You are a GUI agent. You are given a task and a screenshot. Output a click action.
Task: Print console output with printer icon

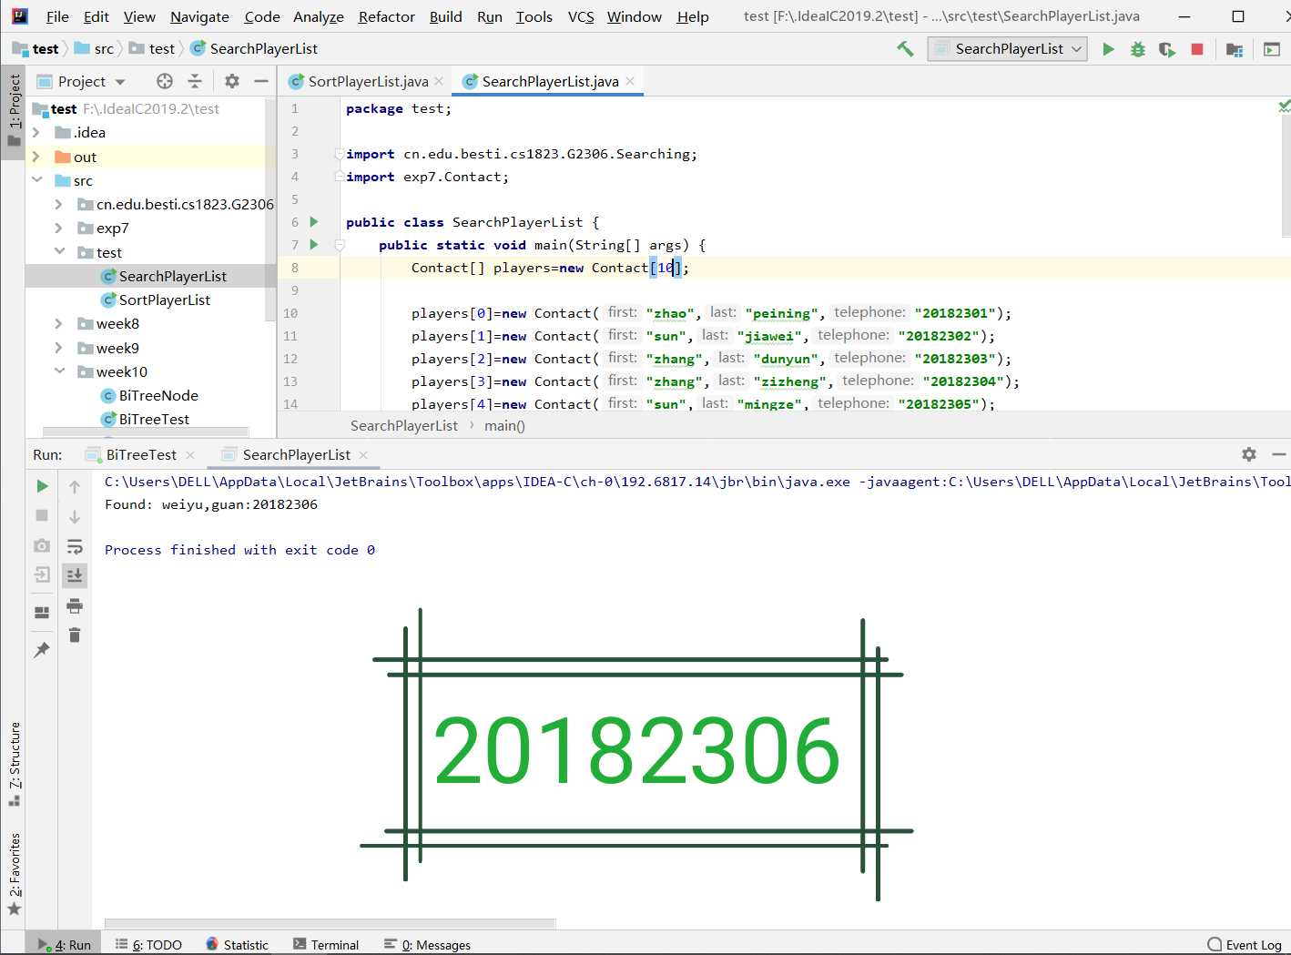[x=75, y=605]
